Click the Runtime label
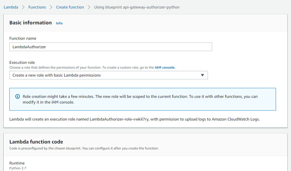The height and width of the screenshot is (171, 291). [17, 163]
